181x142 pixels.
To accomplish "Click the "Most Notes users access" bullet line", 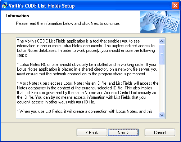I will click(88, 83).
